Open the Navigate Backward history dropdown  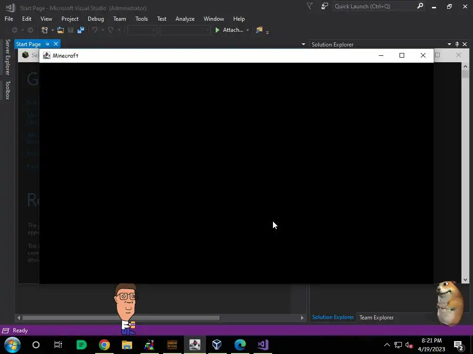(x=22, y=30)
